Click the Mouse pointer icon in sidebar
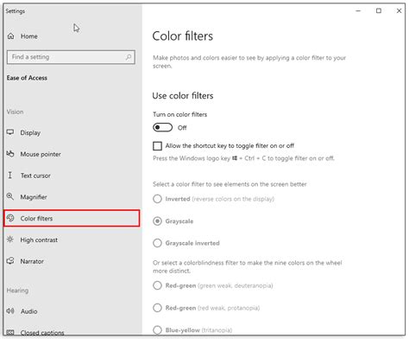 (x=10, y=154)
